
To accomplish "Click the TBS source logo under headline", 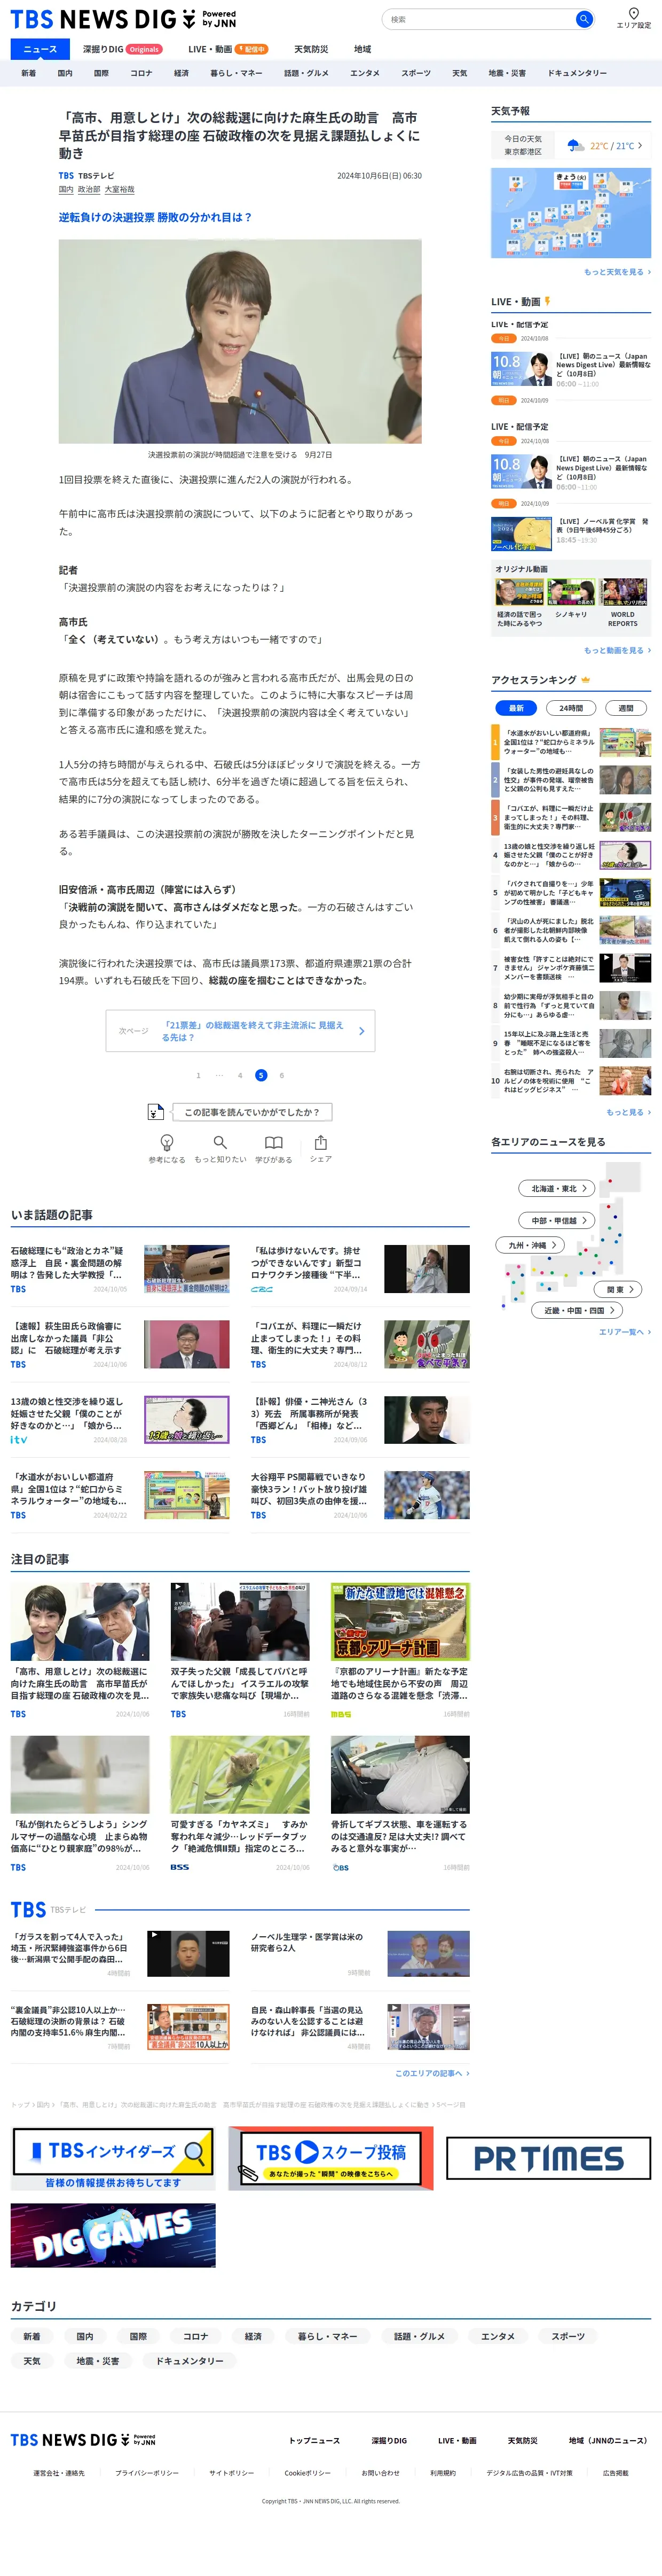I will (66, 176).
